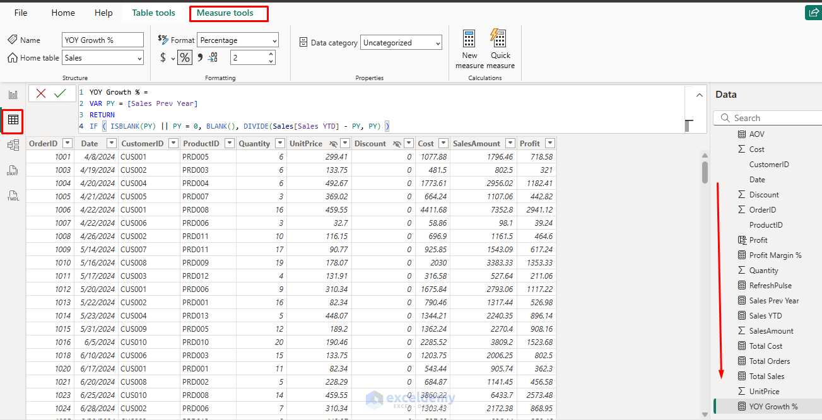Apply currency format with dollar icon
The width and height of the screenshot is (822, 420).
[163, 57]
